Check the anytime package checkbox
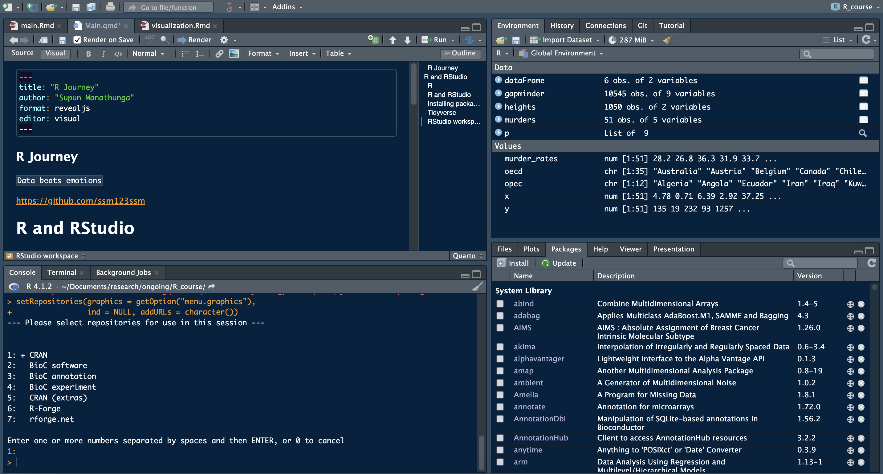The image size is (883, 474). pyautogui.click(x=500, y=450)
